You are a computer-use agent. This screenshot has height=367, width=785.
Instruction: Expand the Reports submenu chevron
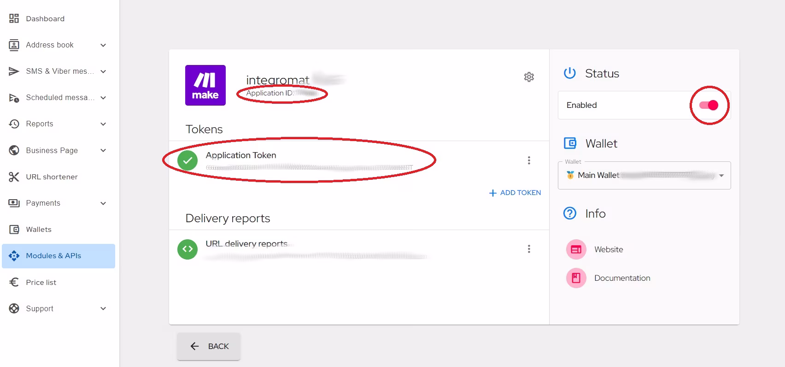[x=103, y=124]
